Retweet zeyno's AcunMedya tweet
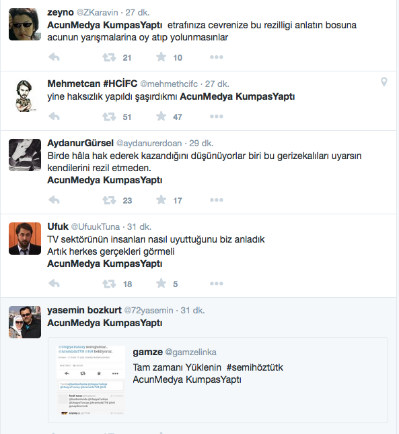Image resolution: width=399 pixels, height=434 pixels. (x=109, y=57)
